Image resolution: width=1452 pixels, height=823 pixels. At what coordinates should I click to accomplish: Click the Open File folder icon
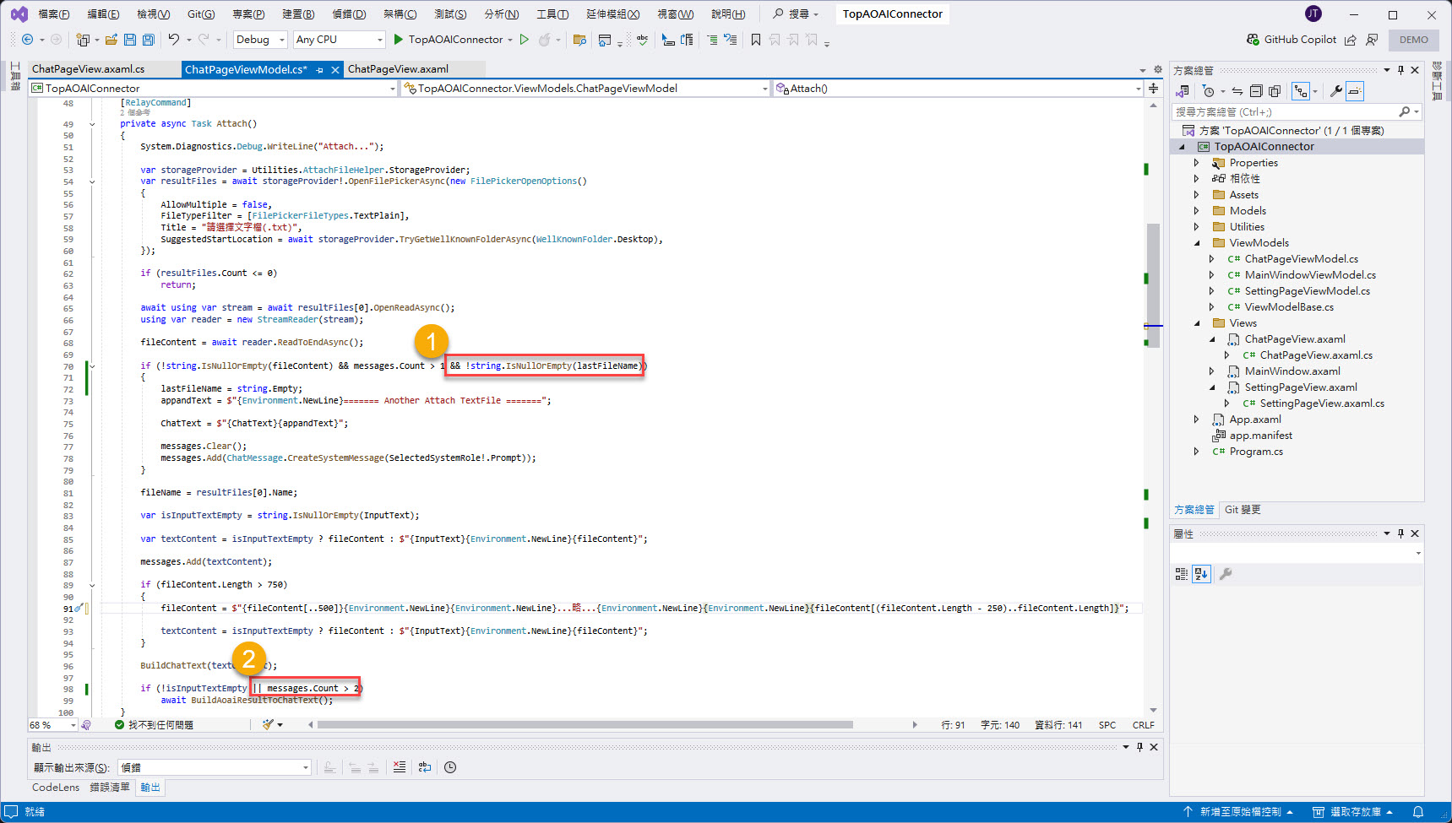(x=111, y=40)
